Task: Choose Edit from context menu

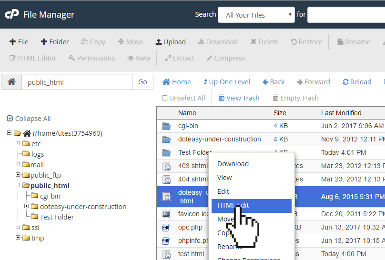Action: pyautogui.click(x=223, y=191)
